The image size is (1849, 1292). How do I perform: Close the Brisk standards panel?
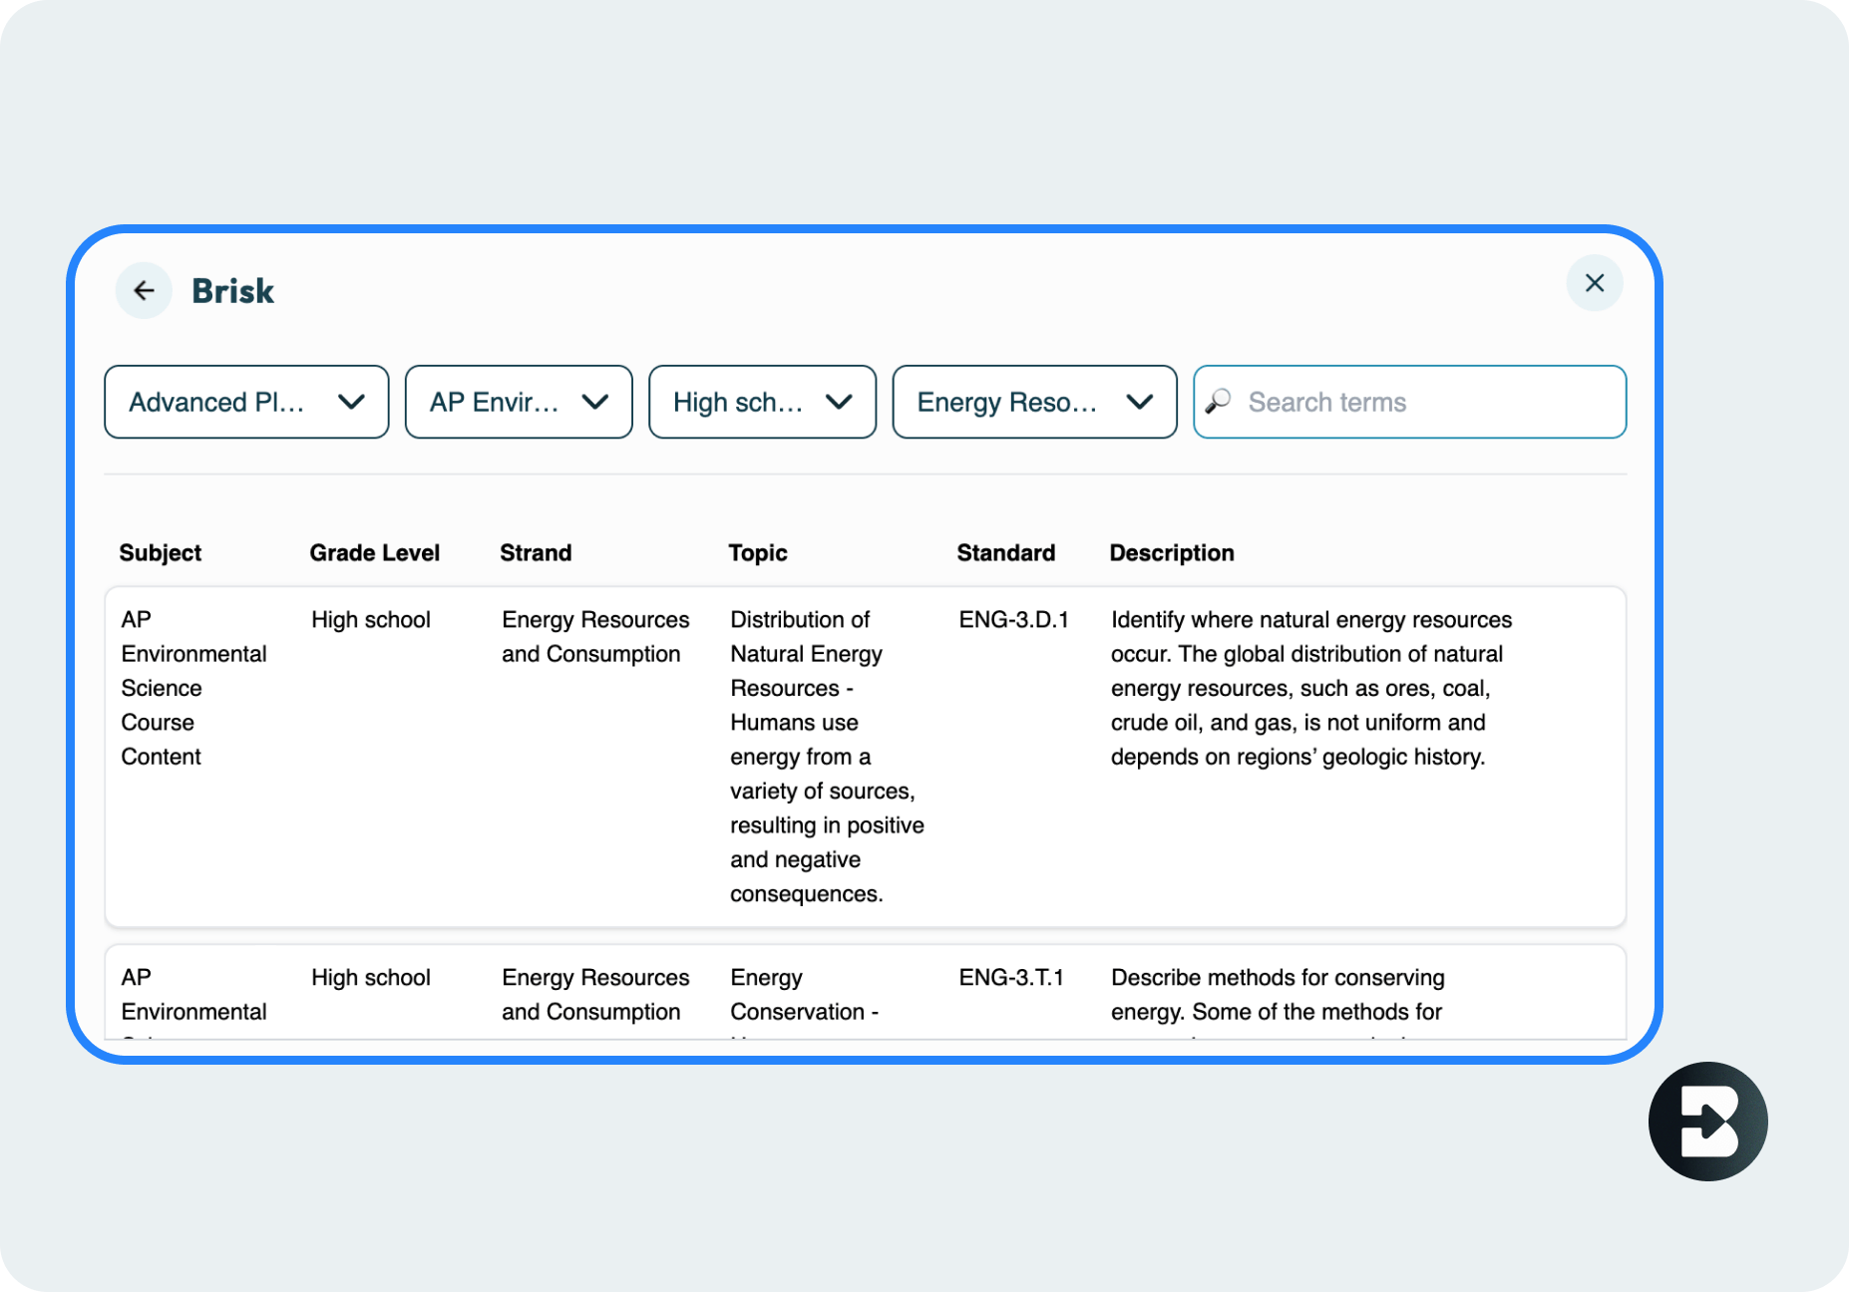(x=1594, y=284)
